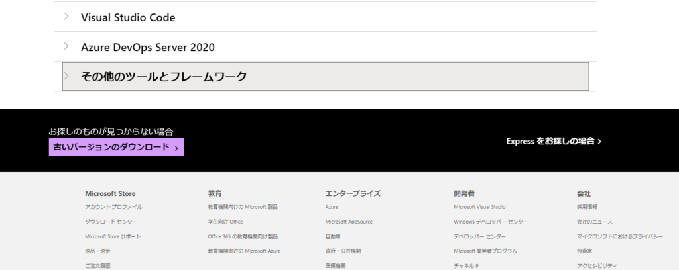Expand the Azure DevOps Server 2020 section
This screenshot has width=679, height=270.
326,47
